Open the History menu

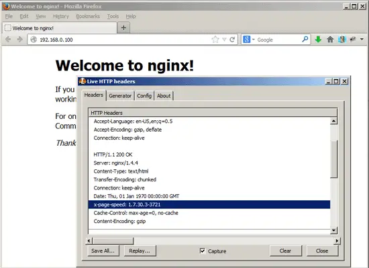(x=60, y=16)
